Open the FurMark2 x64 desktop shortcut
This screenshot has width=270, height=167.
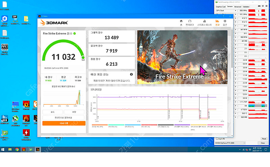26,121
